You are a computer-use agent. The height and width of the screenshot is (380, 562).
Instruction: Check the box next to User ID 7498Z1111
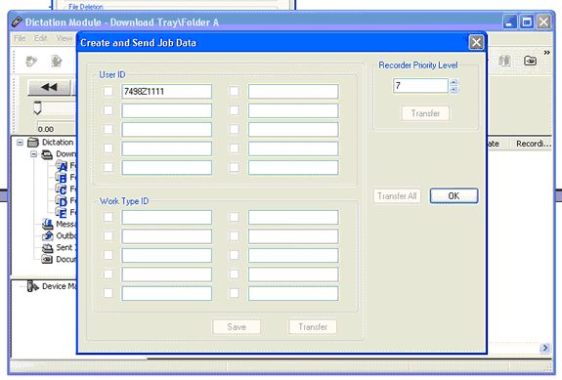pos(108,91)
